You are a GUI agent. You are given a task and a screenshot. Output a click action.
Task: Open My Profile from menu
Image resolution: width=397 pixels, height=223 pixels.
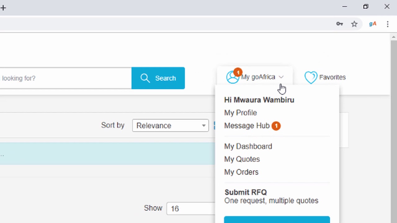(x=240, y=113)
